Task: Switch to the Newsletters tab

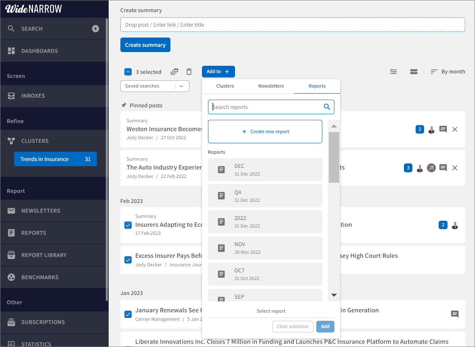Action: tap(271, 86)
